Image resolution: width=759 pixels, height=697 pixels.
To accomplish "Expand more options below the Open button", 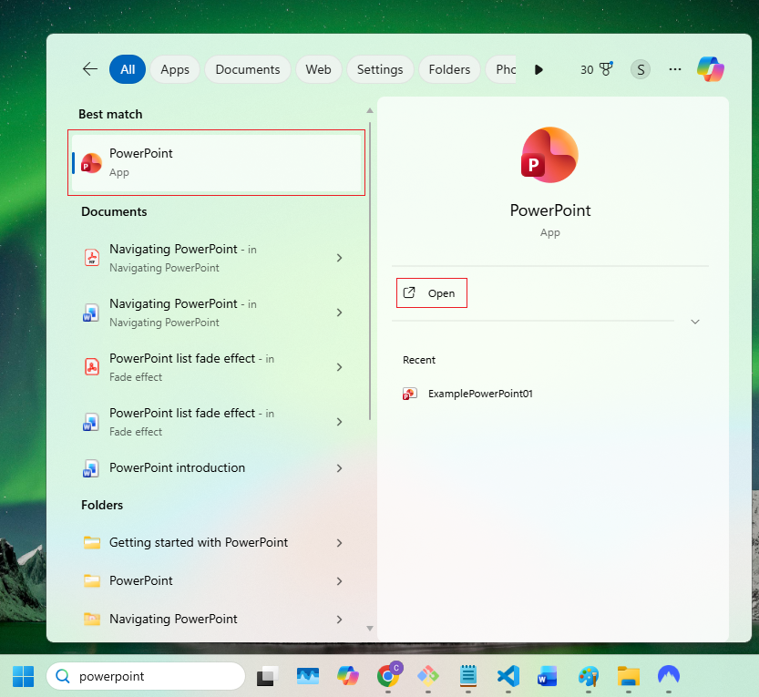I will coord(695,322).
